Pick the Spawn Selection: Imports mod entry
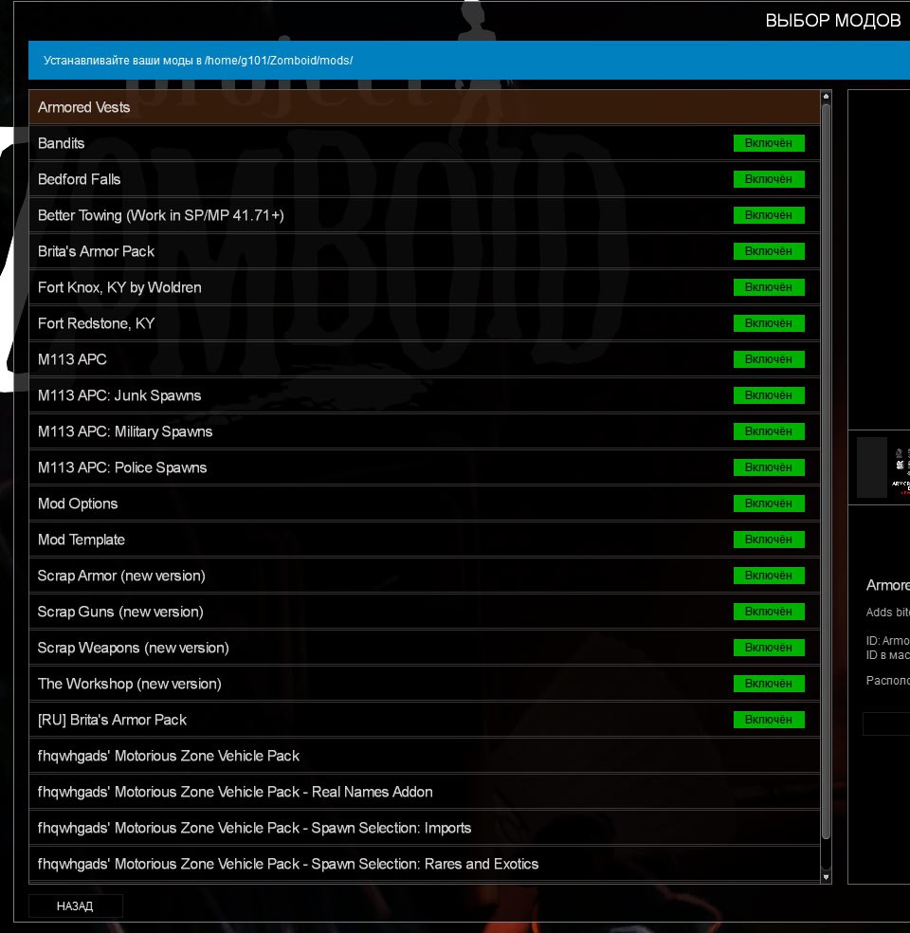The width and height of the screenshot is (910, 933). tap(254, 828)
